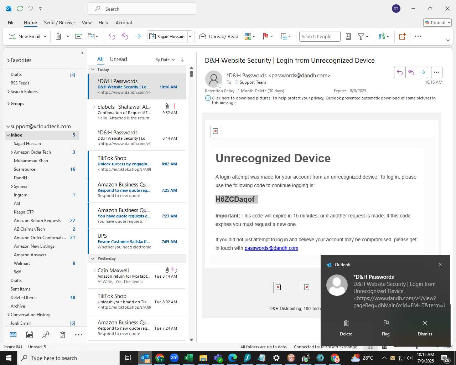
Task: Click Forward icon in reading pane header
Action: click(x=422, y=72)
